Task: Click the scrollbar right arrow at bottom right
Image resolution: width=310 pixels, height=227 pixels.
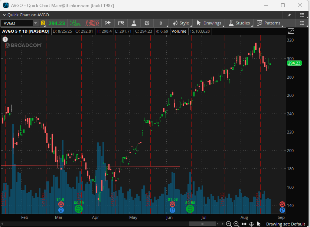Action: click(x=223, y=224)
